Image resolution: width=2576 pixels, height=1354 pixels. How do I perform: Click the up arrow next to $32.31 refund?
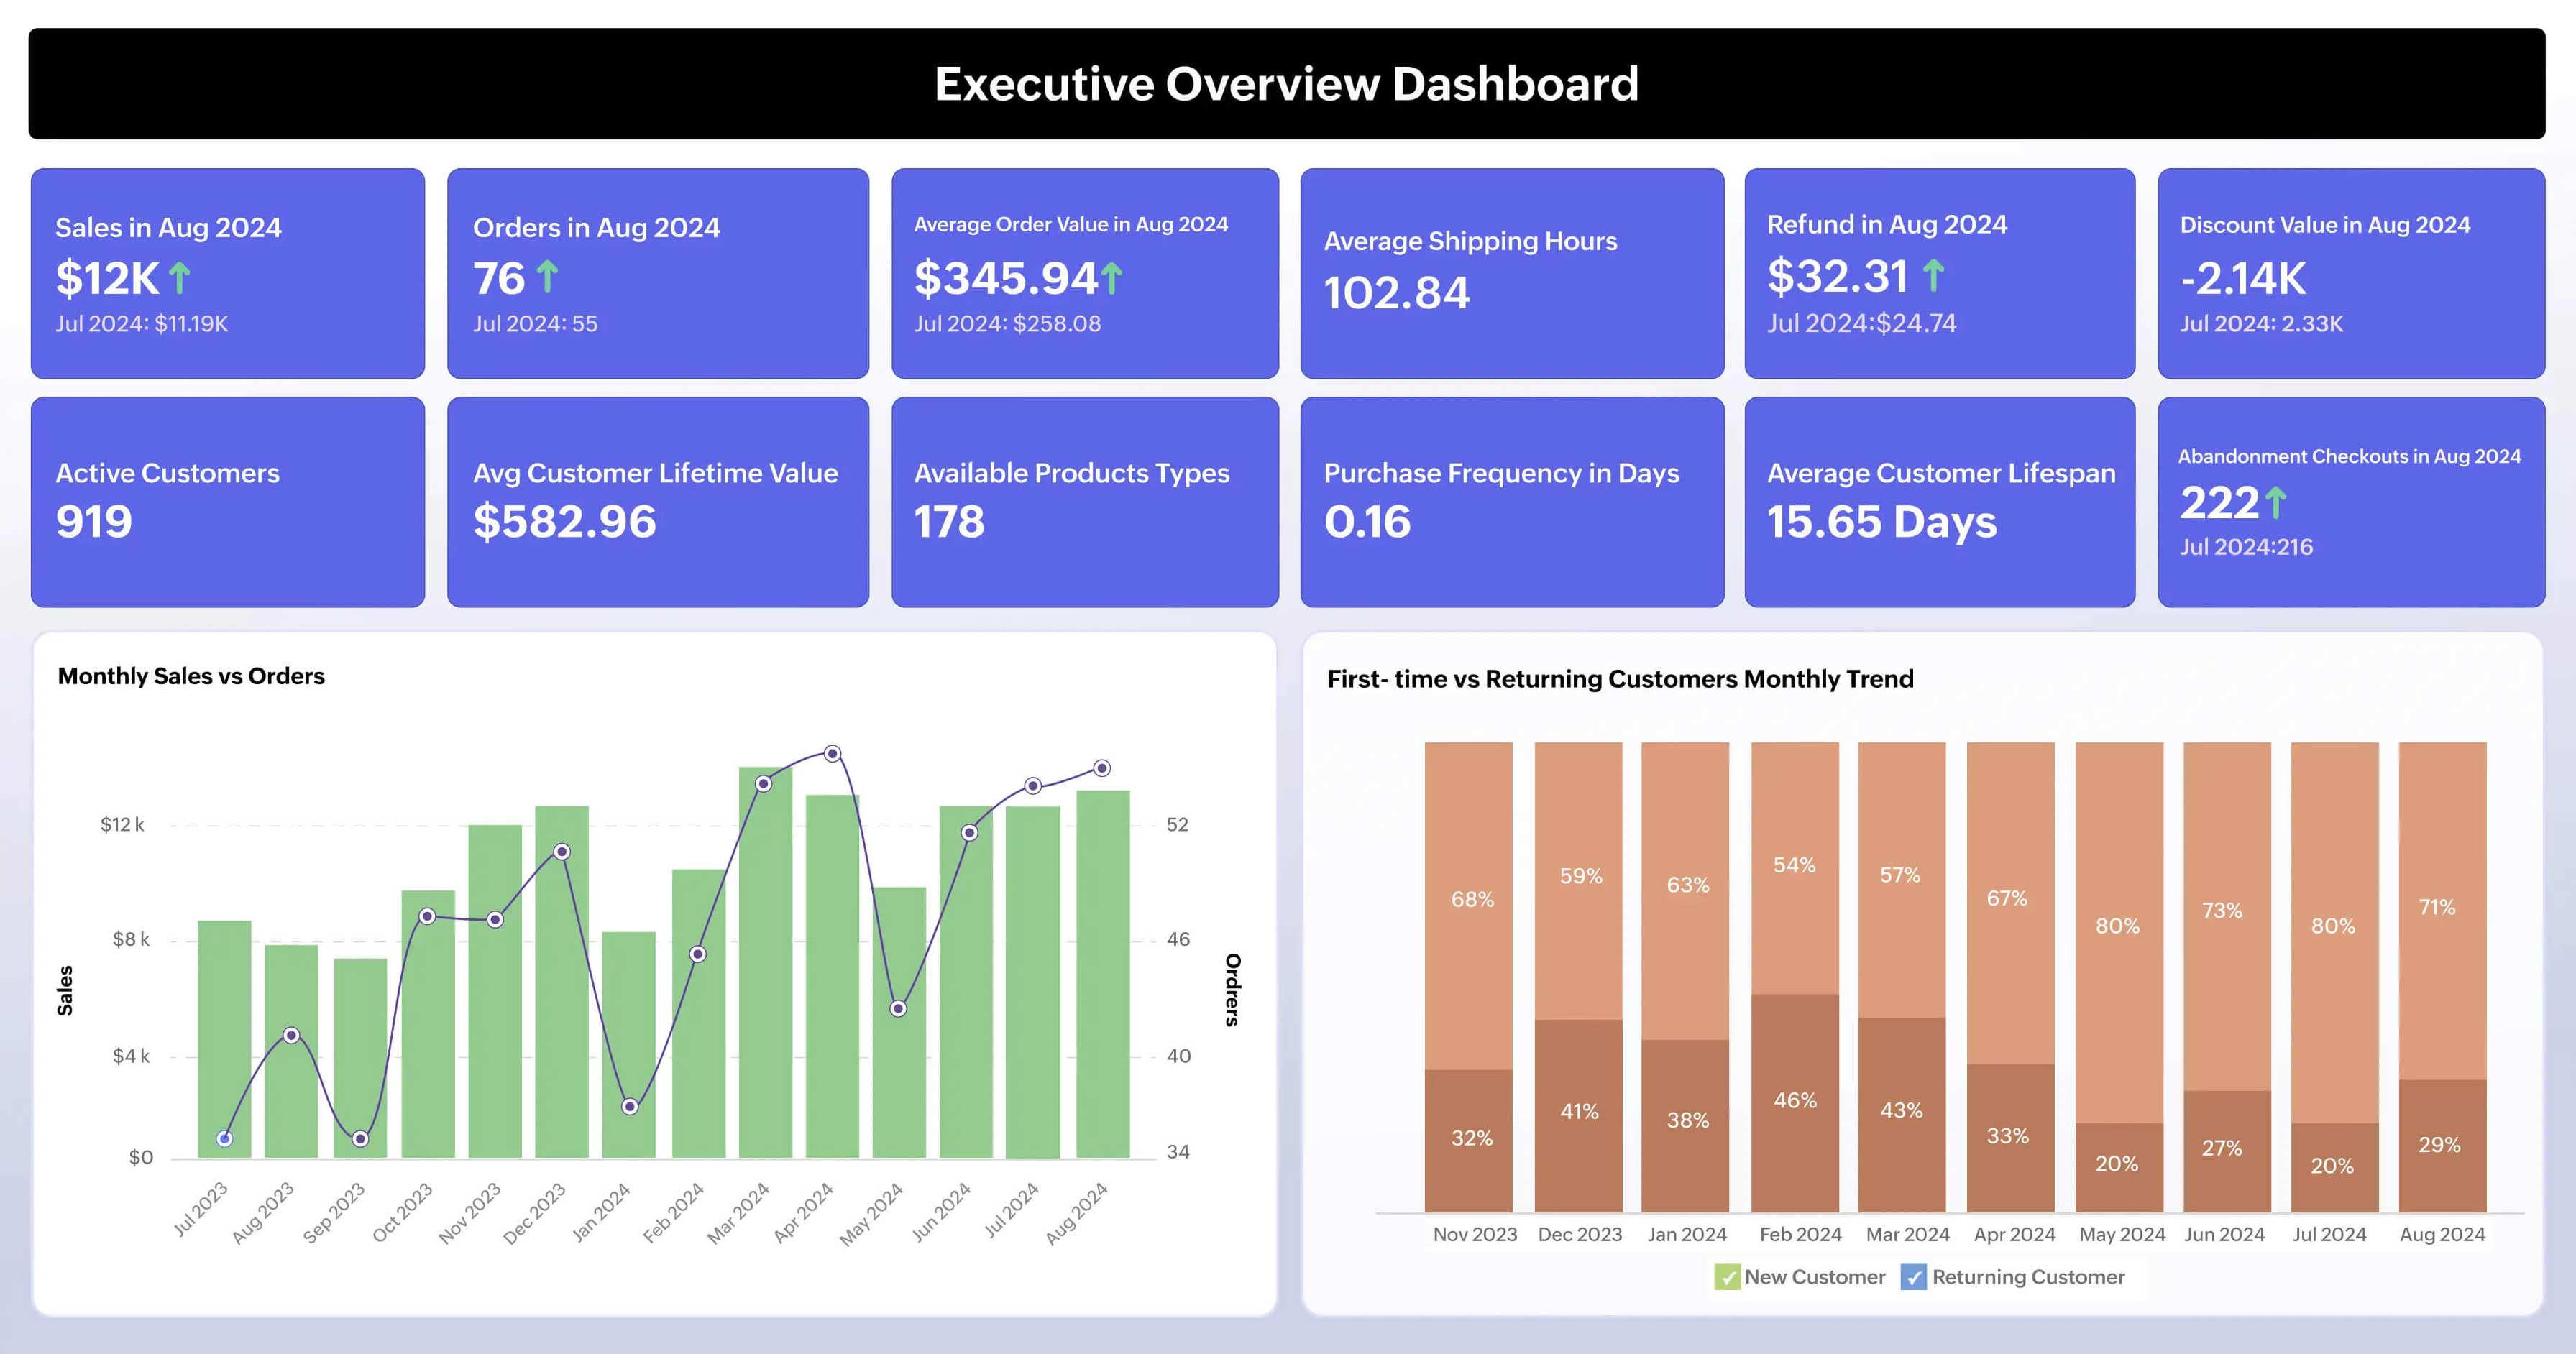tap(1933, 276)
